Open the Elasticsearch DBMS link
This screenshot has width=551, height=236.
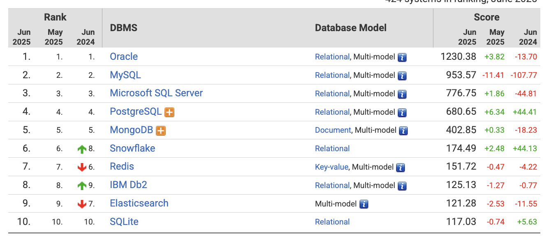click(x=139, y=203)
